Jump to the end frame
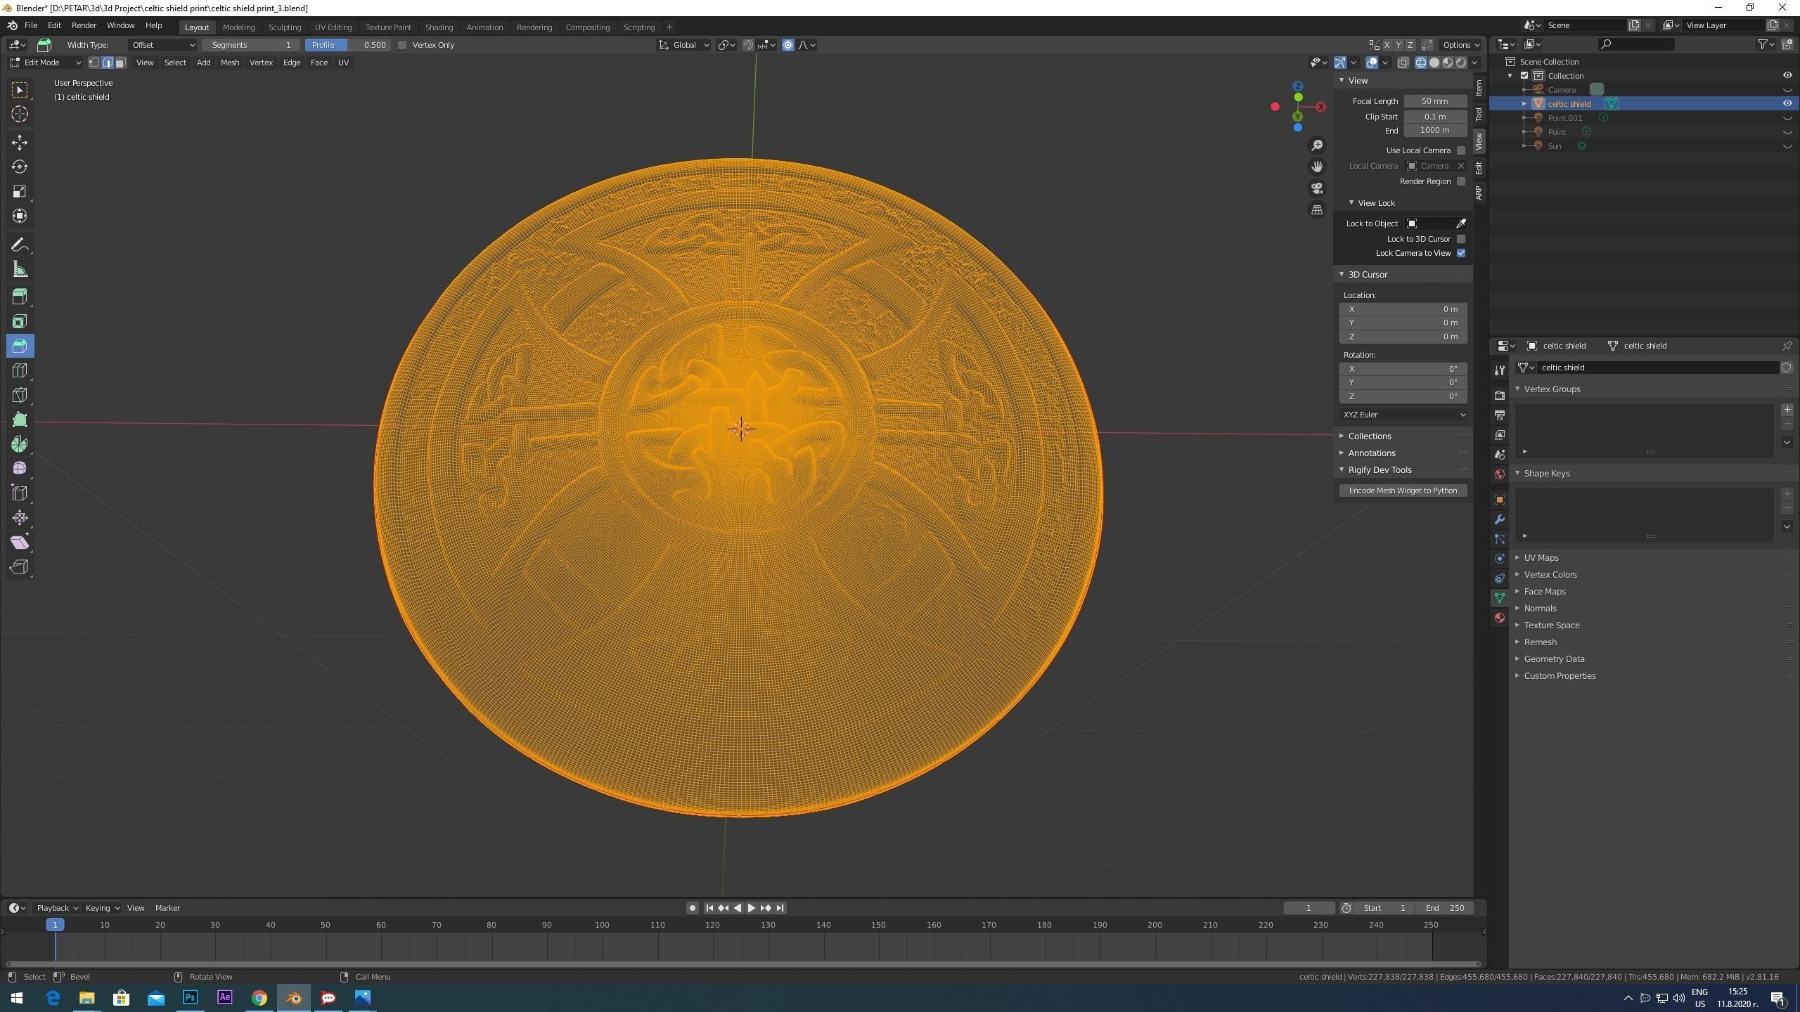 point(780,908)
